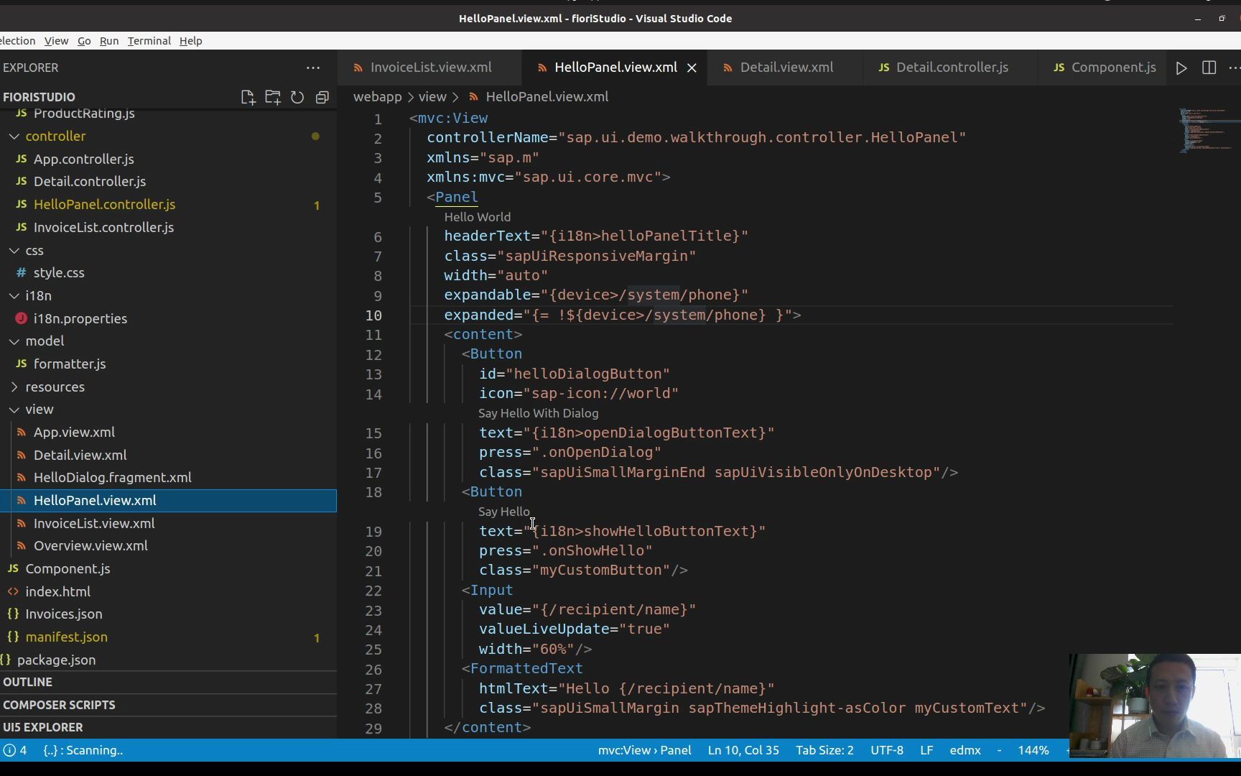The height and width of the screenshot is (776, 1241).
Task: Open manifest.json file
Action: (66, 637)
